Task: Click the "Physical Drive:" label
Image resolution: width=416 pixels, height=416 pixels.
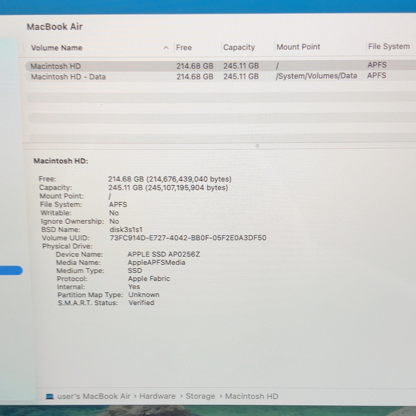Action: (x=67, y=246)
